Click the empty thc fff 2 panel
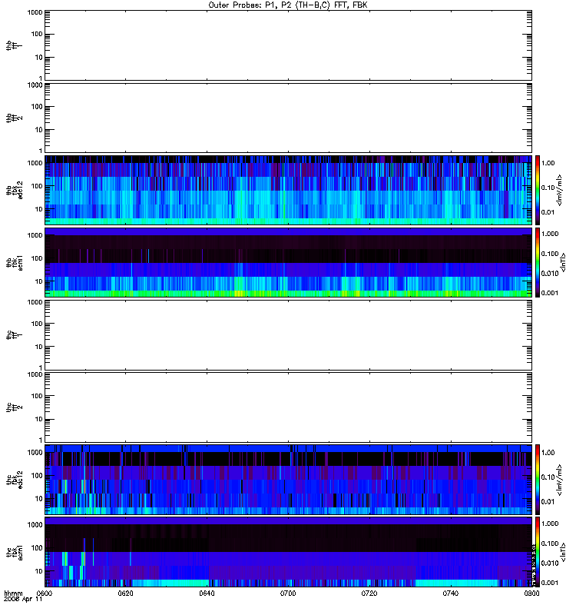This screenshot has width=576, height=615. (x=288, y=407)
